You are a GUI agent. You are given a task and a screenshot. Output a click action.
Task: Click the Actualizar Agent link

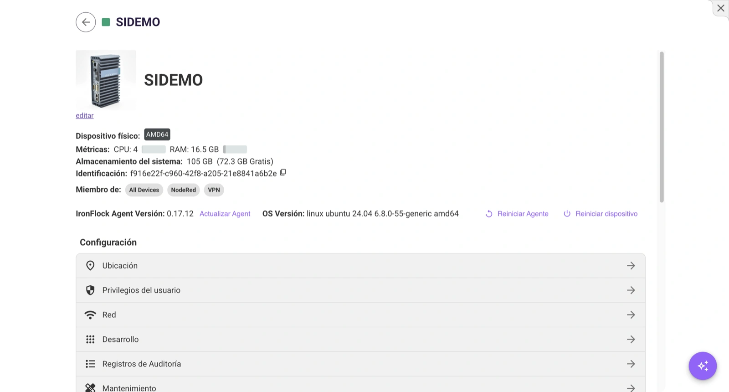tap(225, 214)
